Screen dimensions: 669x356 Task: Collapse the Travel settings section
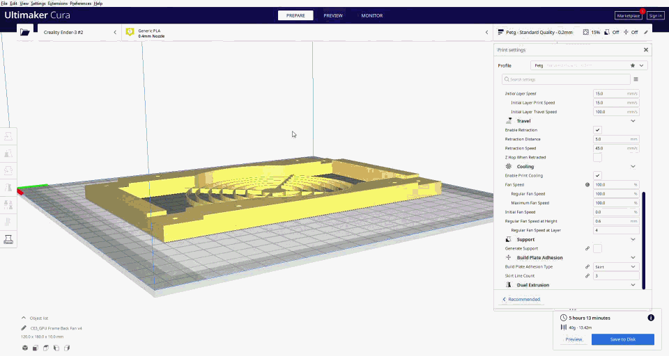coord(633,121)
